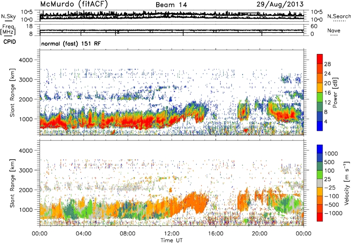
Task: Click the "1000" tick on the power panel axis
Action: click(26, 119)
